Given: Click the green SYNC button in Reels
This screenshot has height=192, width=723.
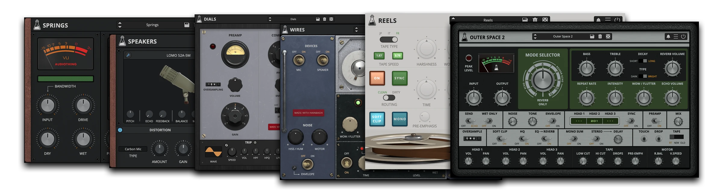Looking at the screenshot, I should 399,78.
